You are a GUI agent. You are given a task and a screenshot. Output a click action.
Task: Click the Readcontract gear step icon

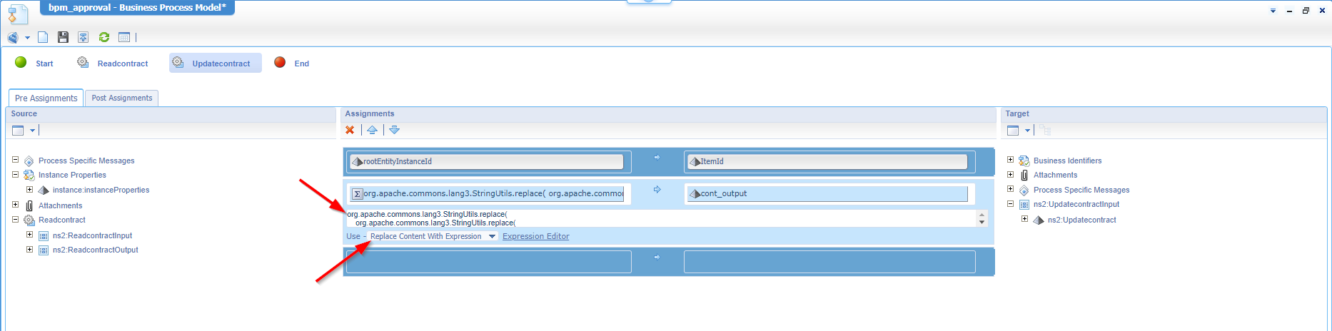[83, 63]
